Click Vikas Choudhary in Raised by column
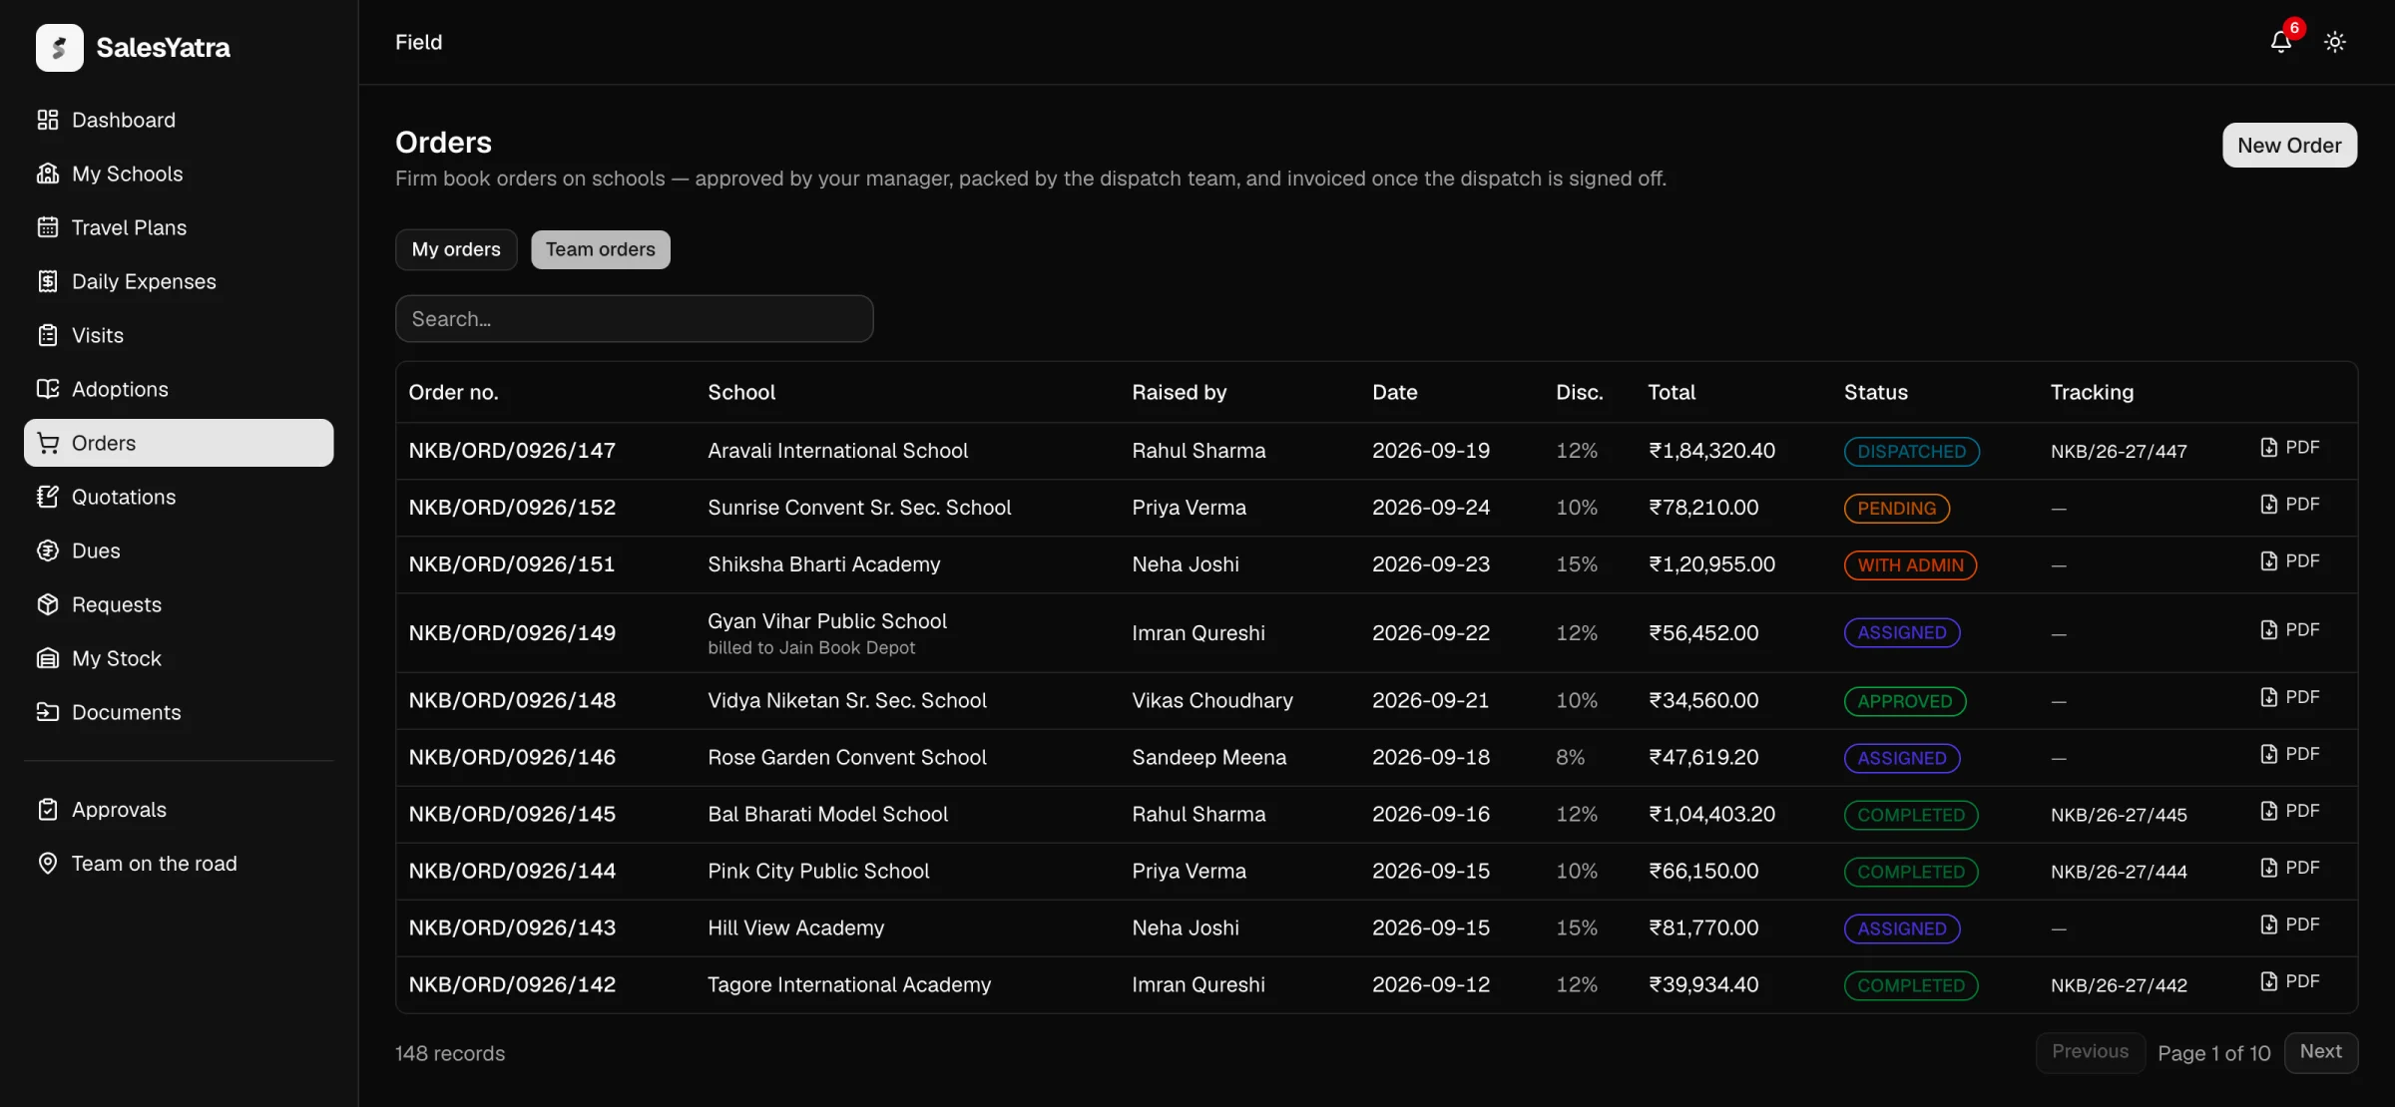Viewport: 2395px width, 1107px height. pos(1212,701)
